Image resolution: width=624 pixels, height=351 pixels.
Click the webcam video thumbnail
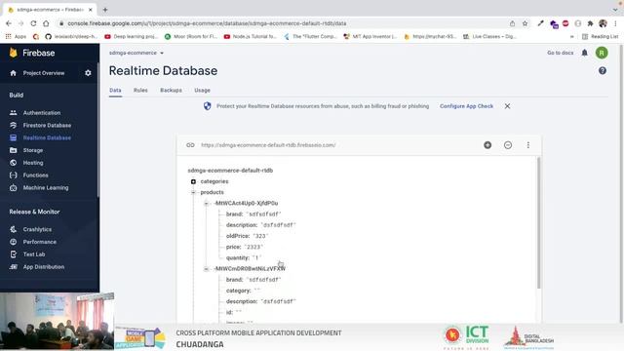coord(57,321)
